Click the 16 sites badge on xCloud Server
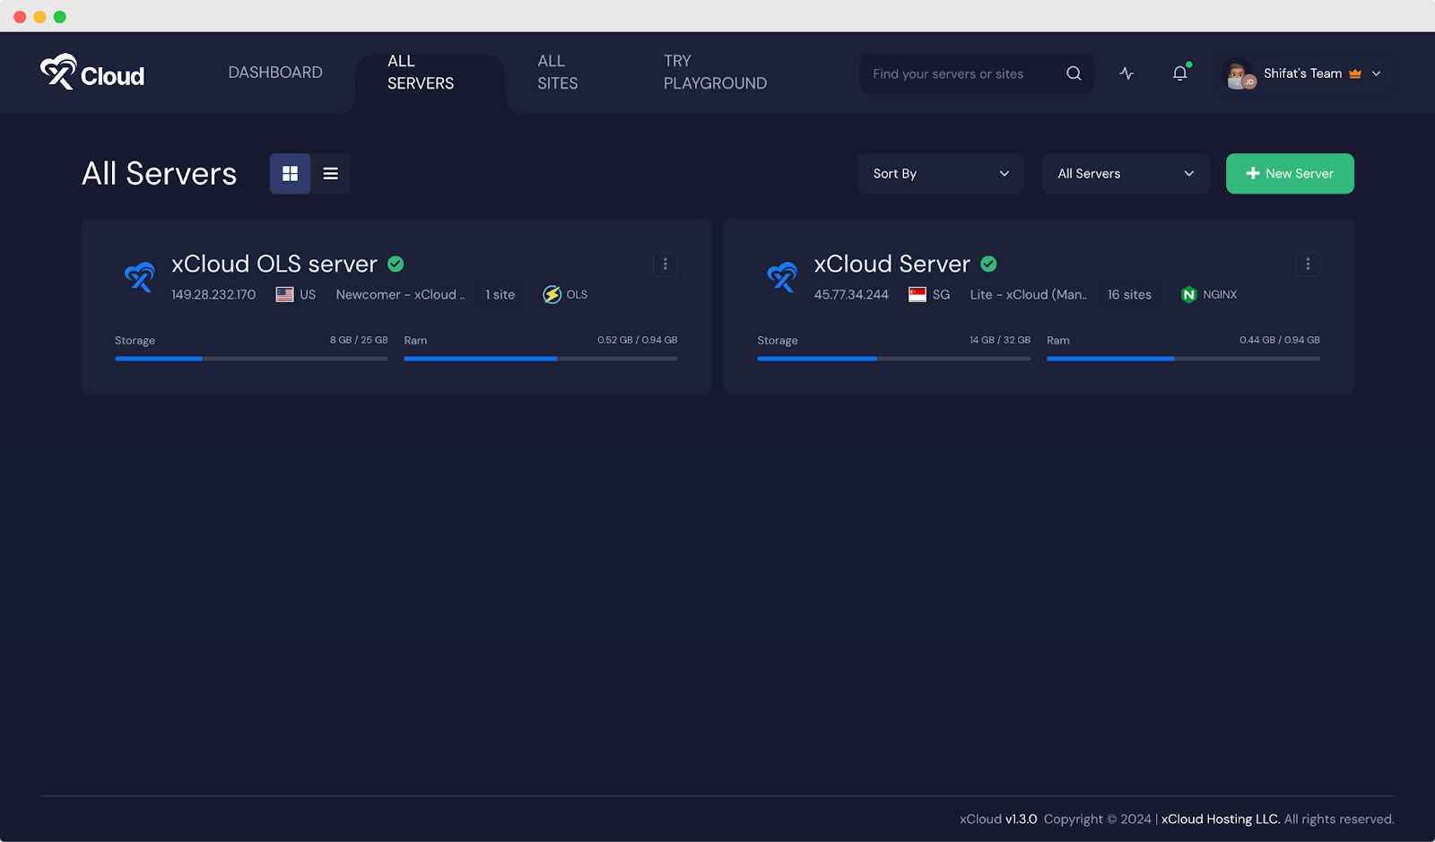The width and height of the screenshot is (1435, 842). (x=1128, y=294)
